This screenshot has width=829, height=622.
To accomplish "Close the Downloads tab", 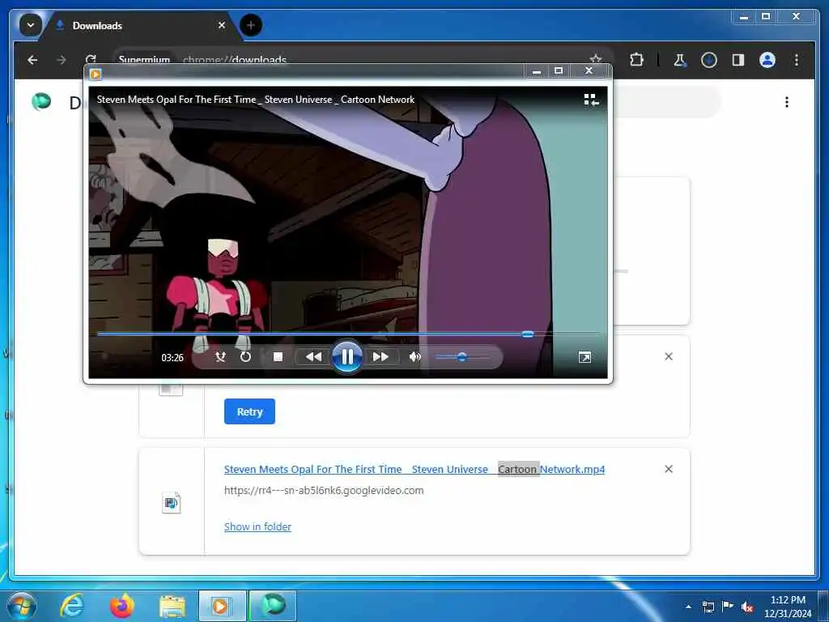I will [x=222, y=25].
